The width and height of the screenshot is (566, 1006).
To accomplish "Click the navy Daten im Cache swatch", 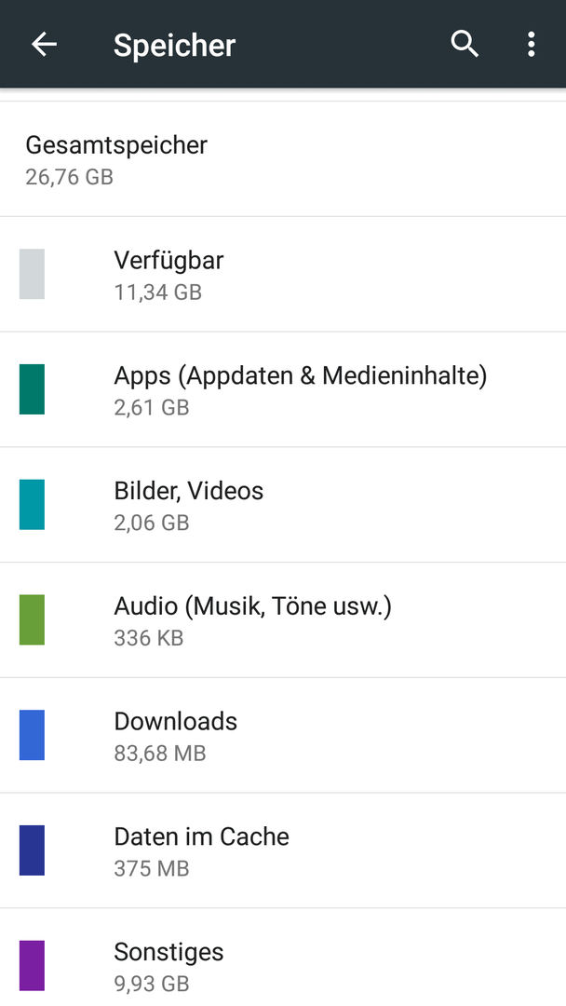I will 32,850.
